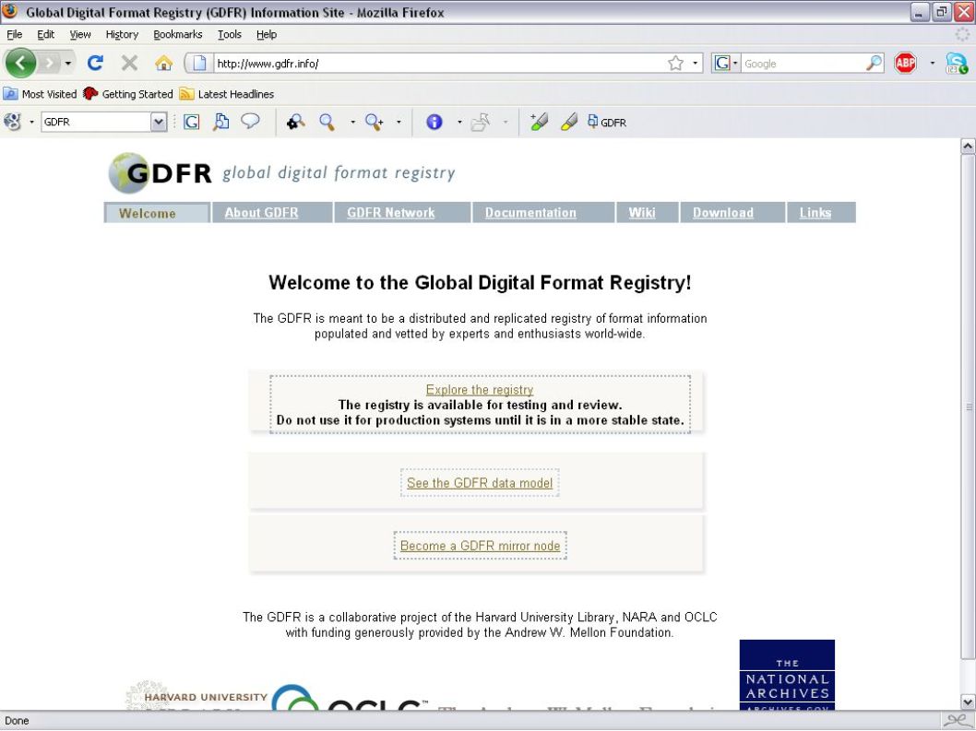
Task: Click See the GDFR data model link
Action: click(480, 483)
